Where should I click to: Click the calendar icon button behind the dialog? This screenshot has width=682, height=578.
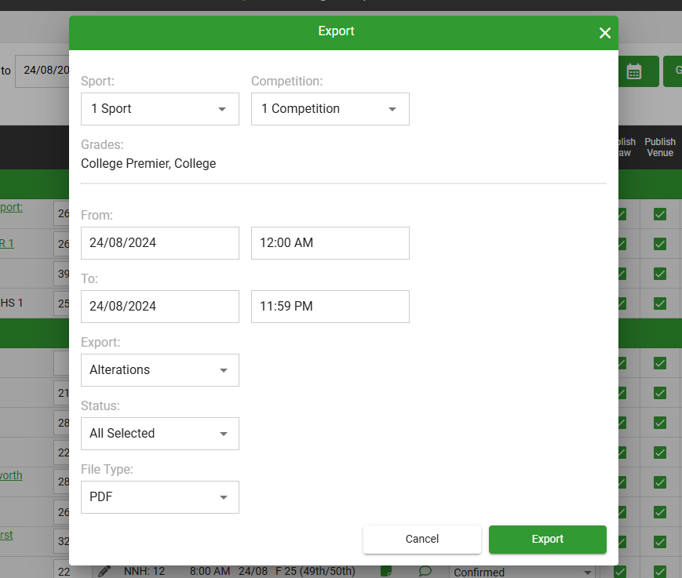(x=633, y=71)
